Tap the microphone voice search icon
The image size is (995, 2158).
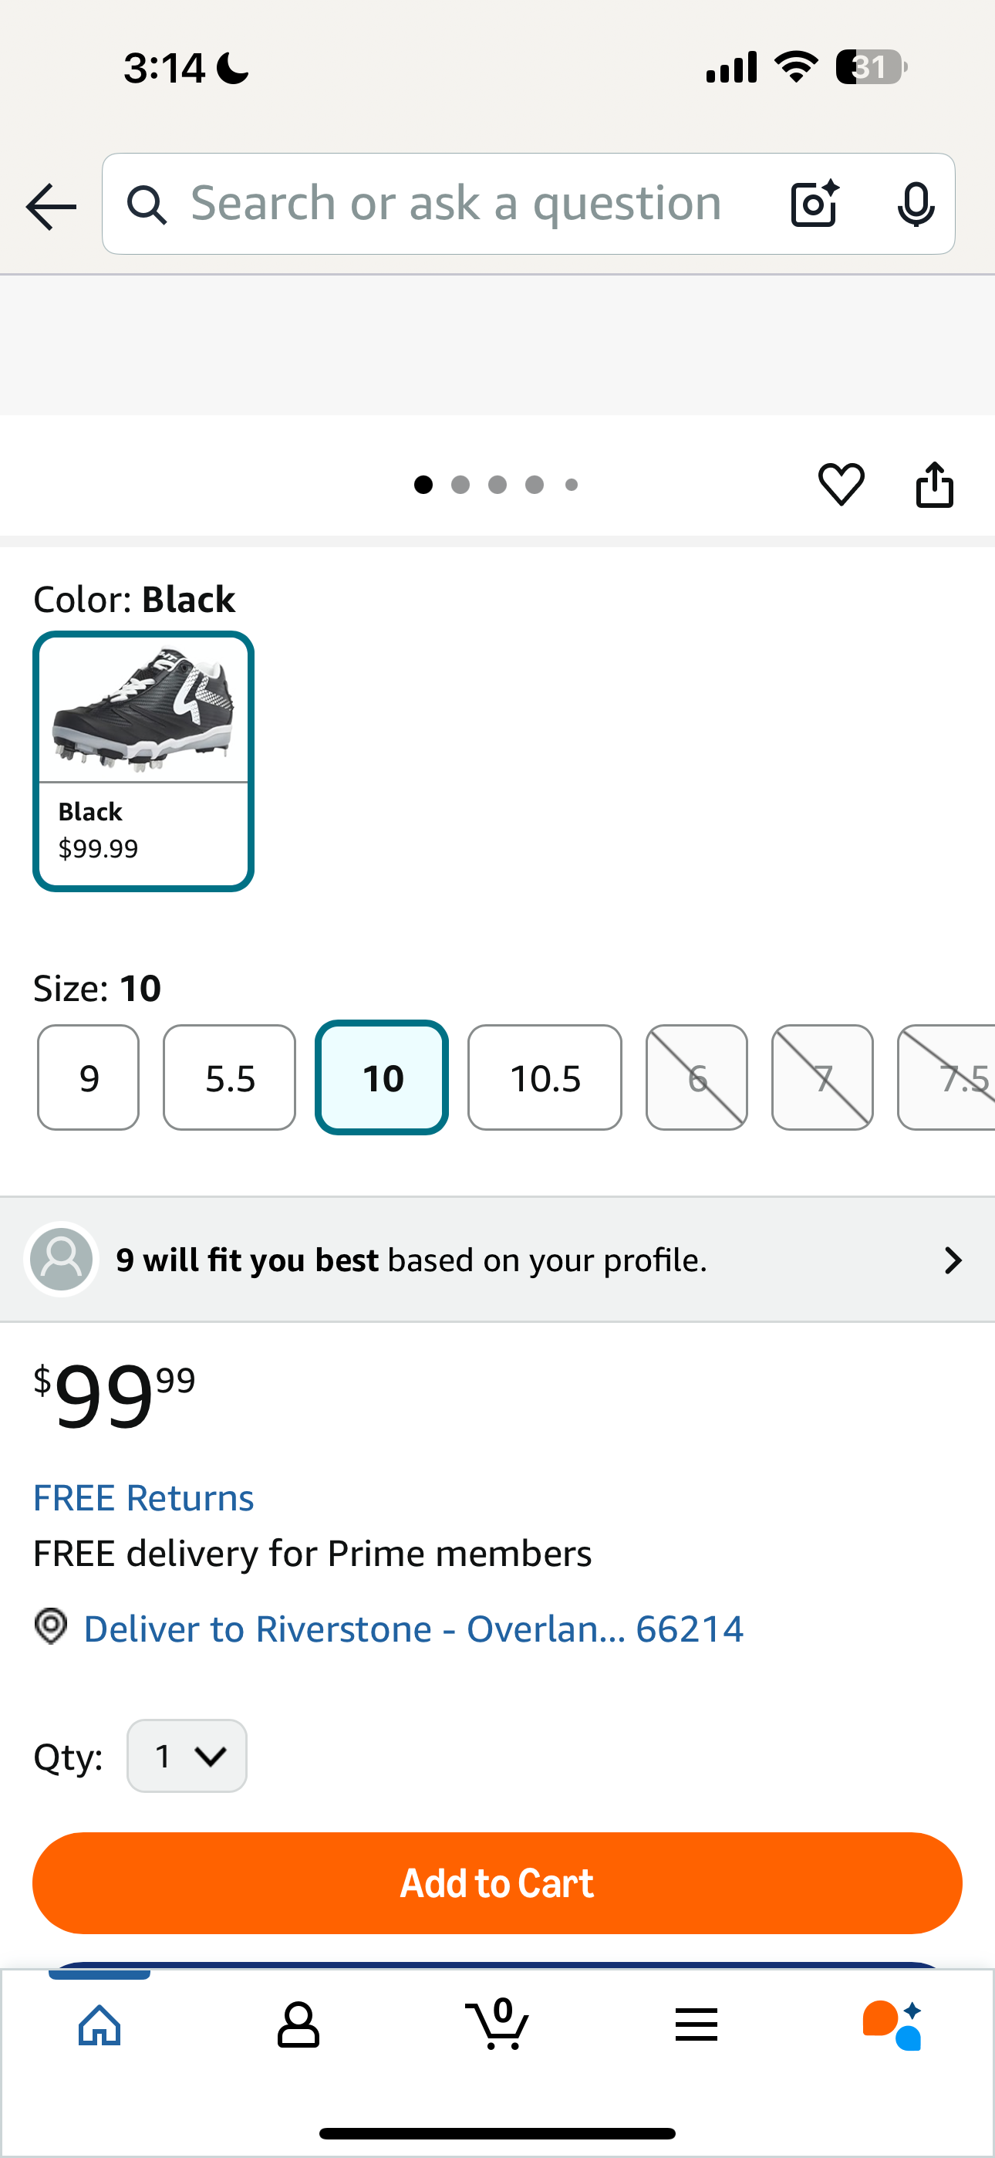pos(915,204)
